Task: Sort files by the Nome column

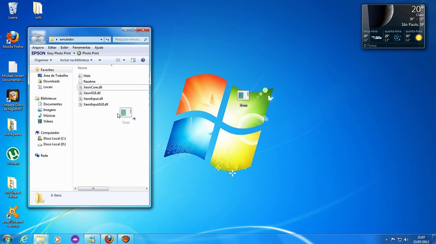Action: point(82,68)
